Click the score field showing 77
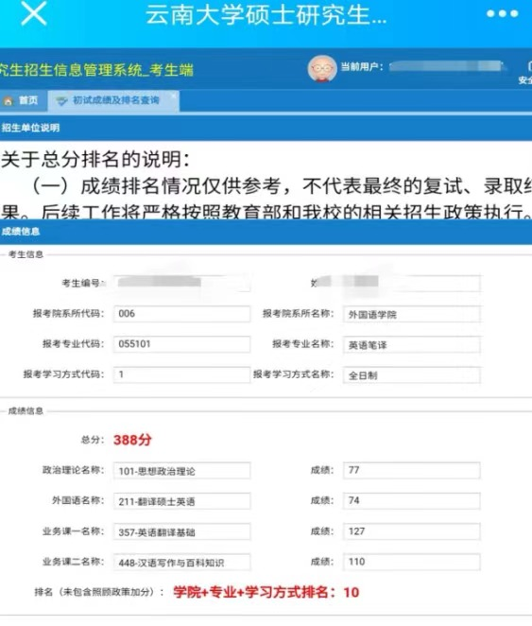Screen dimensions: 532x626 pyautogui.click(x=412, y=470)
